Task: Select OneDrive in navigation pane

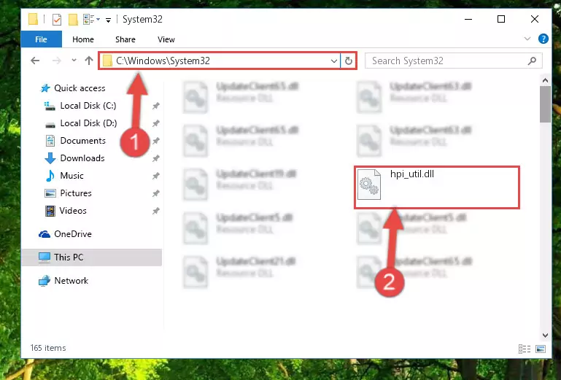Action: [73, 234]
